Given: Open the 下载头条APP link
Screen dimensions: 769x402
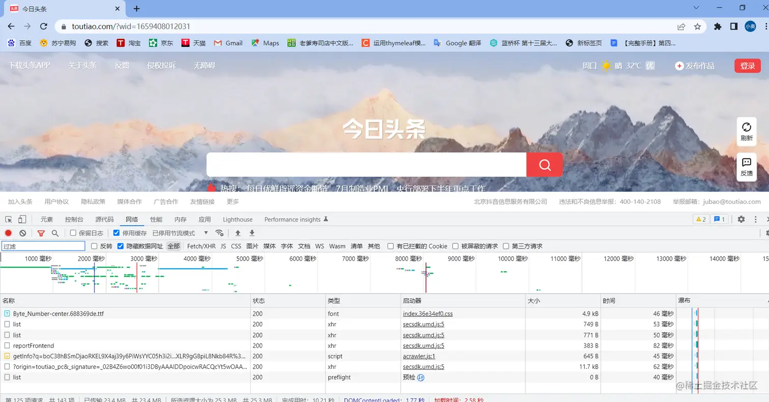Looking at the screenshot, I should [29, 66].
